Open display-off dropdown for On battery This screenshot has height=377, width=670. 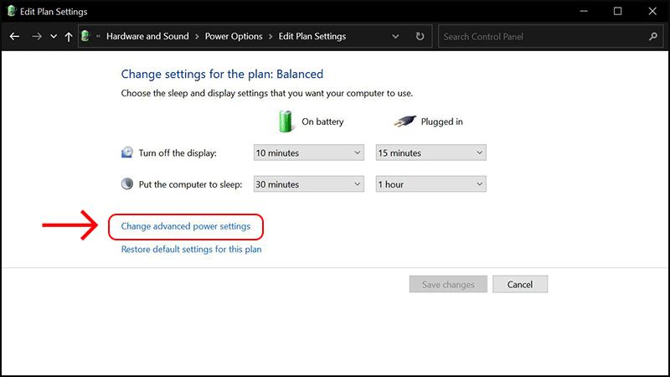click(x=308, y=153)
